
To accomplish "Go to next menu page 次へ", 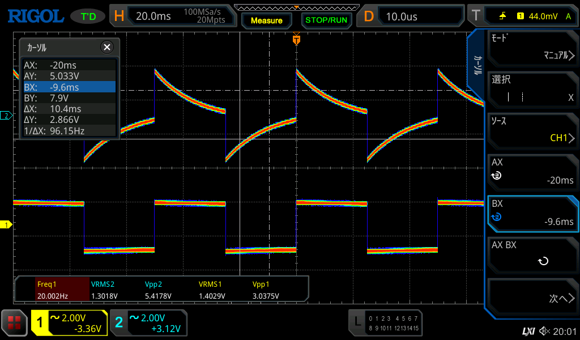I will (x=532, y=299).
